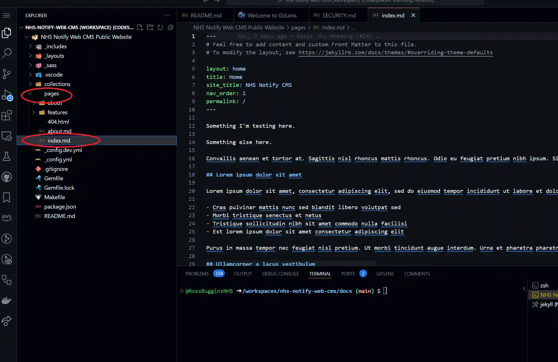
Task: Close the index.md editor tab
Action: click(x=413, y=15)
